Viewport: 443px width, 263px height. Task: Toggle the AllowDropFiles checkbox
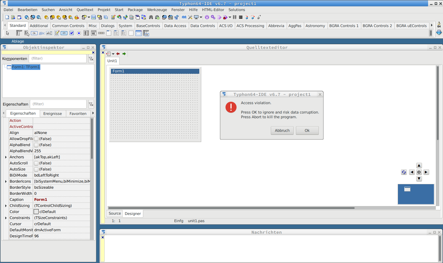[x=36, y=139]
